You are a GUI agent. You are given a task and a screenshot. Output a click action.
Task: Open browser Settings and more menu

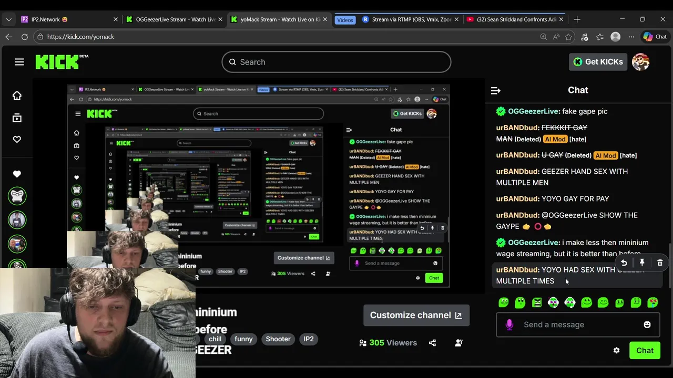point(631,37)
